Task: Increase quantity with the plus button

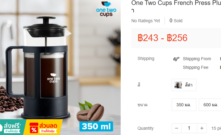Action: pos(202,128)
